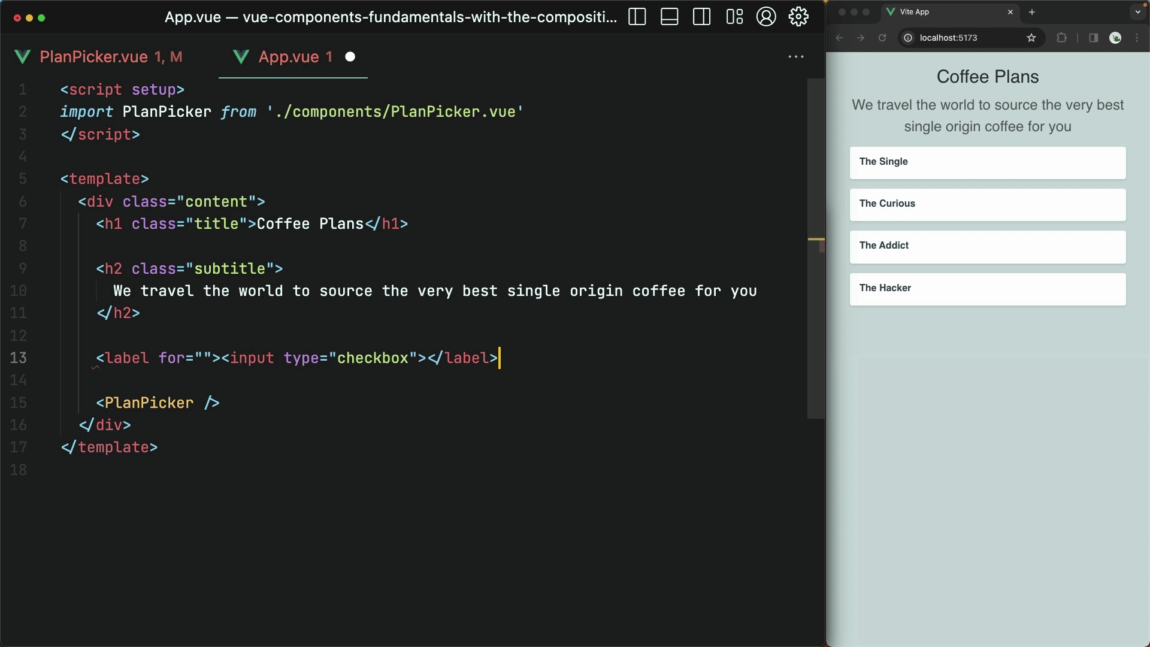Open the browser extensions puzzle icon

(x=1061, y=38)
